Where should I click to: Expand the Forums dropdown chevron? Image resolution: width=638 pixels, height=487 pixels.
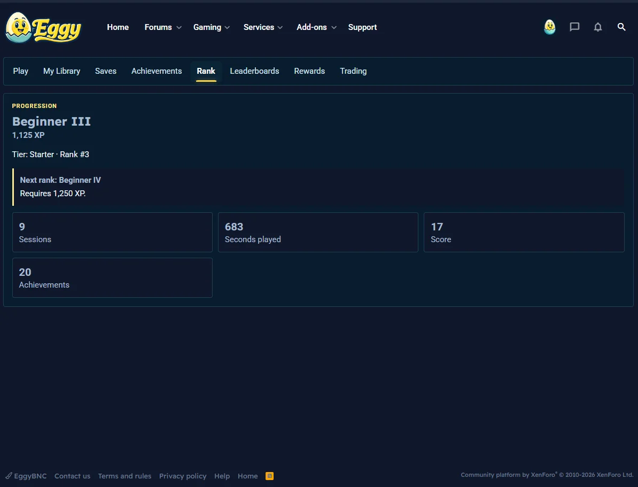(x=178, y=28)
